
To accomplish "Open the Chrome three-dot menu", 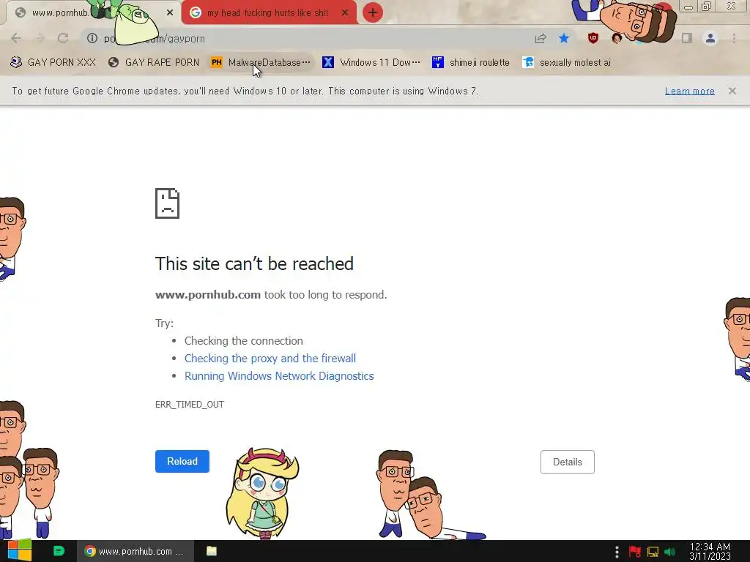I will [734, 38].
